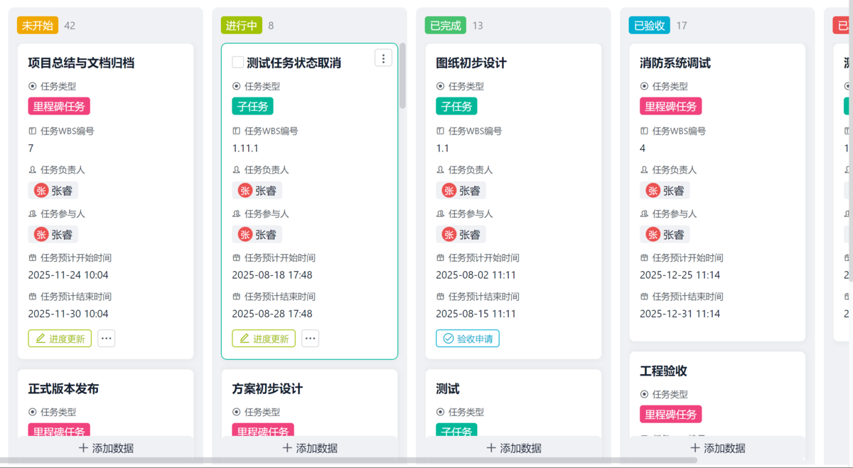Add data to the 已验收 column
Image resolution: width=853 pixels, height=468 pixels.
718,448
